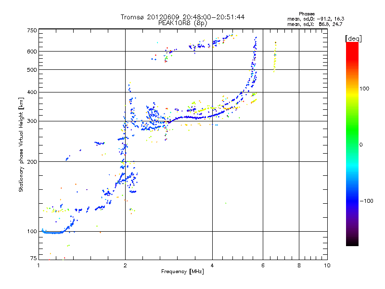The width and height of the screenshot is (385, 289).
Task: Click the green zone of the colorbar
Action: click(352, 130)
